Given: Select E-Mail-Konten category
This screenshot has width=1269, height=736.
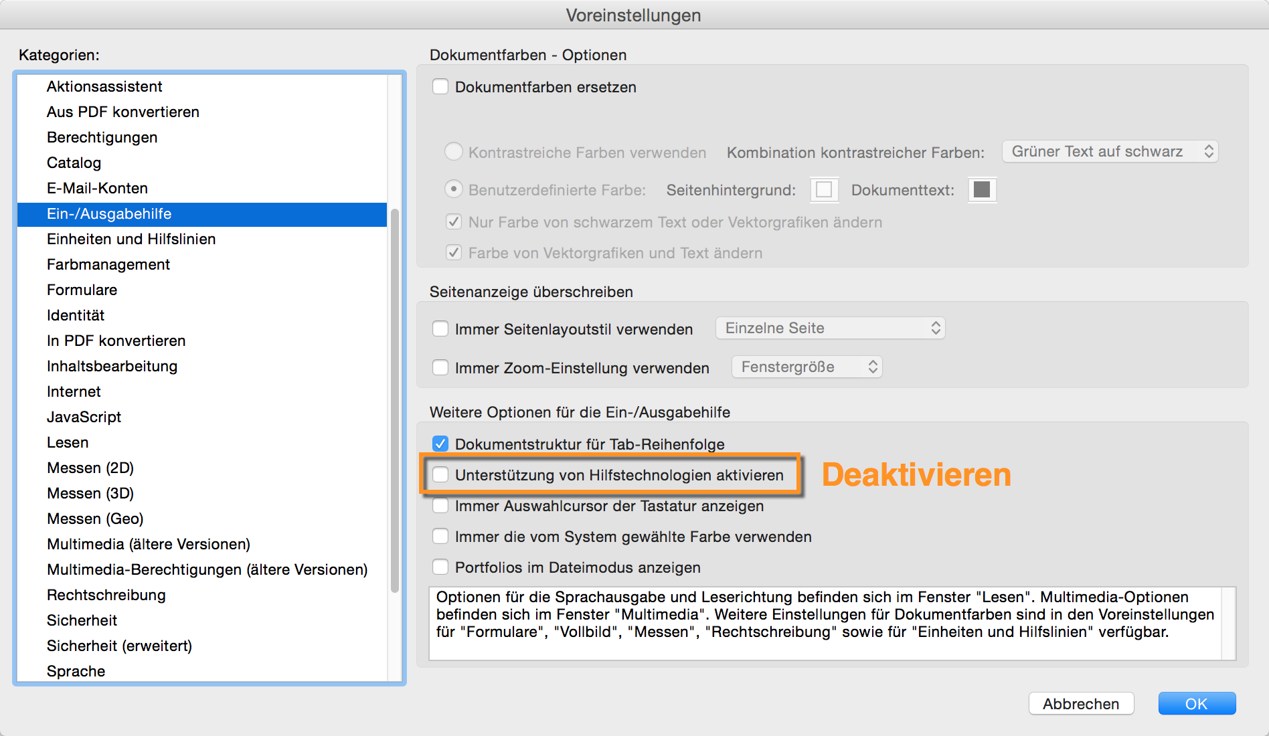Looking at the screenshot, I should [202, 188].
